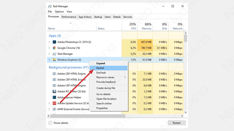The height and width of the screenshot is (131, 234).
Task: Choose Open file location in context menu
Action: click(x=108, y=99)
